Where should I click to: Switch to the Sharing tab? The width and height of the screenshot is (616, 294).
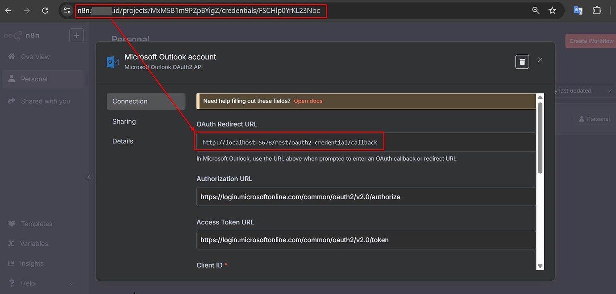pyautogui.click(x=124, y=121)
